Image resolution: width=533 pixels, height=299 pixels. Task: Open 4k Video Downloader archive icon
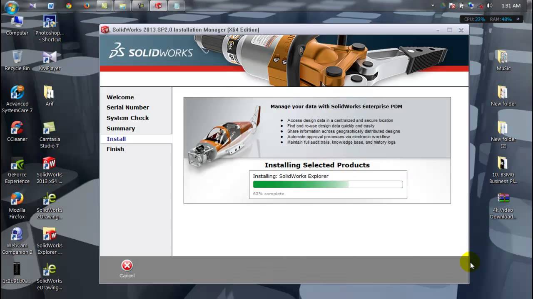point(503,206)
